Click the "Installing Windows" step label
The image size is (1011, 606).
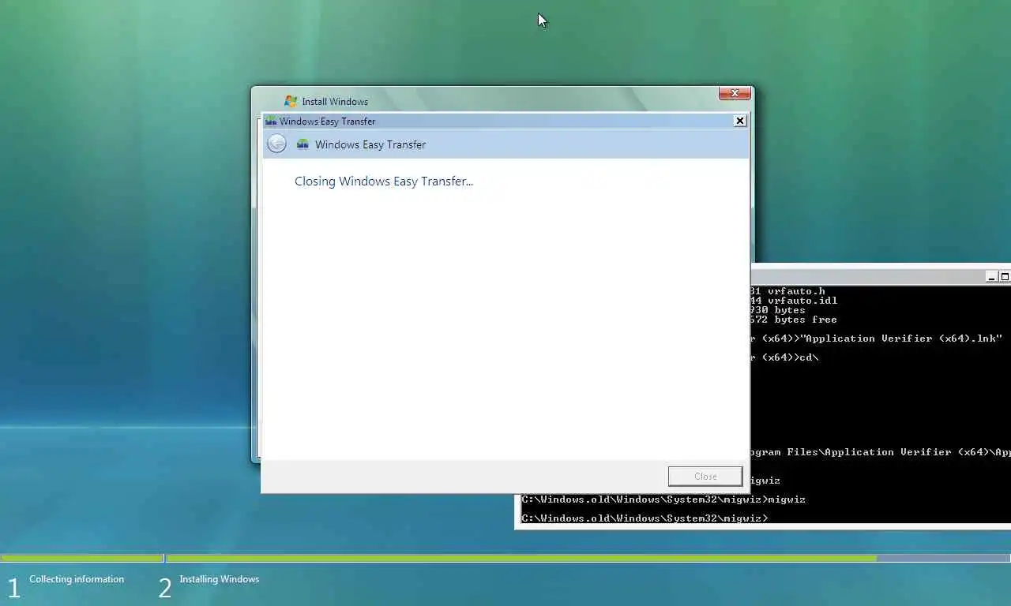220,579
